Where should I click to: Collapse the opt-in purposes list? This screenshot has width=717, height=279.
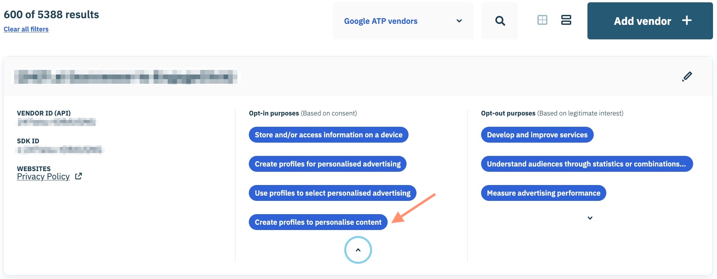tap(358, 250)
